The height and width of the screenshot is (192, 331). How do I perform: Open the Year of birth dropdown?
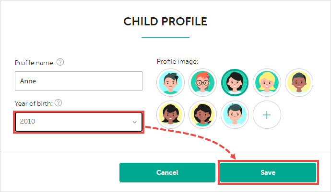[x=79, y=122]
